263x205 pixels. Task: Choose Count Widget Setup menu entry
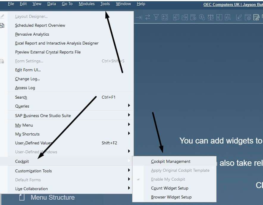(x=170, y=188)
